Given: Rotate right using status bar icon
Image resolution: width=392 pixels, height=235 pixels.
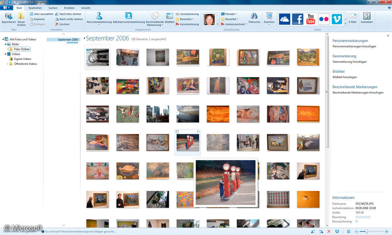Looking at the screenshot, I should point(321,231).
